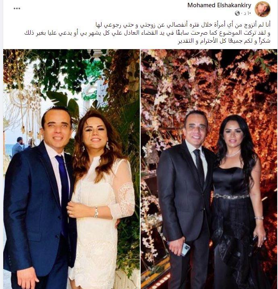Click the globe public privacy icon
The height and width of the screenshot is (289, 278).
tap(237, 13)
